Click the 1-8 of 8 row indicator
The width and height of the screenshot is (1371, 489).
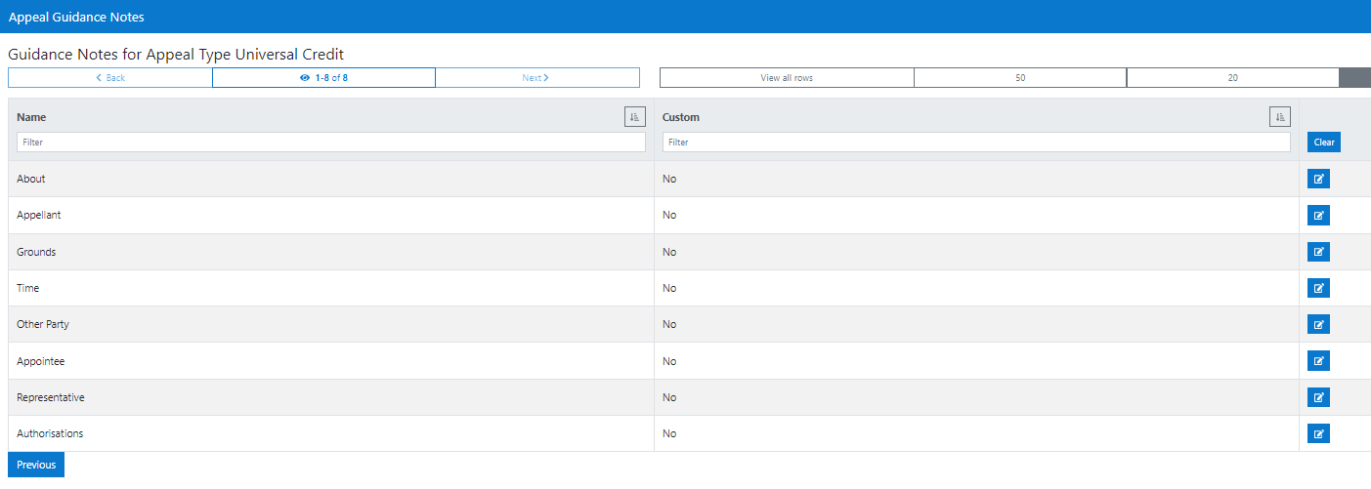pos(323,78)
